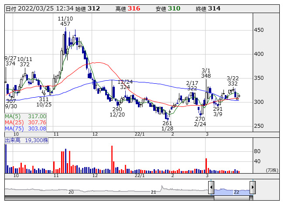Click the 12/24 324 label
285x205 pixels.
pyautogui.click(x=125, y=85)
